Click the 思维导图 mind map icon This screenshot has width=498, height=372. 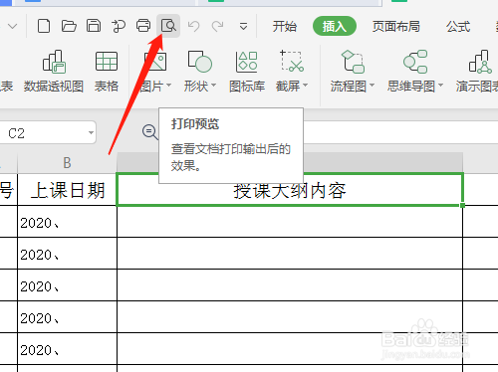point(415,62)
